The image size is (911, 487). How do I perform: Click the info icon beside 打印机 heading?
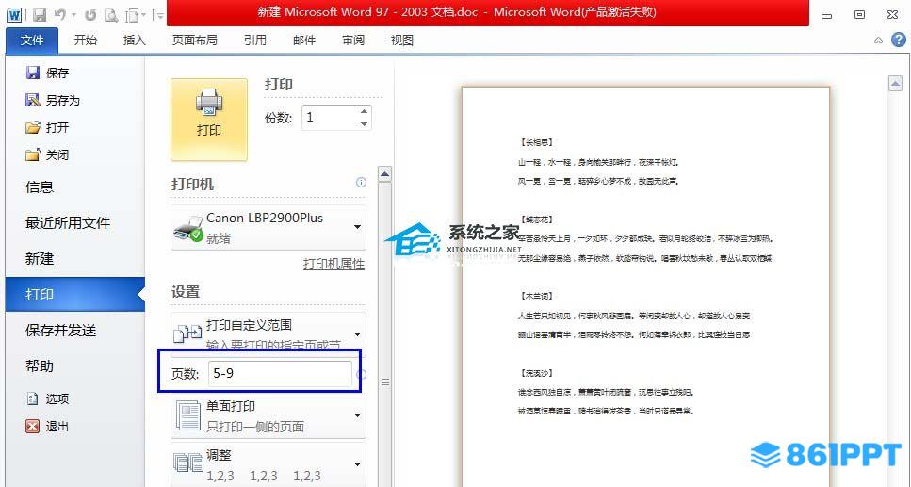click(361, 183)
